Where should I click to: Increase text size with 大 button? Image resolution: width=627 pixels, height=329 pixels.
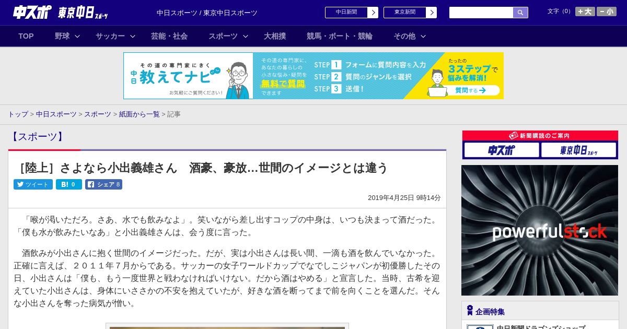pyautogui.click(x=585, y=11)
